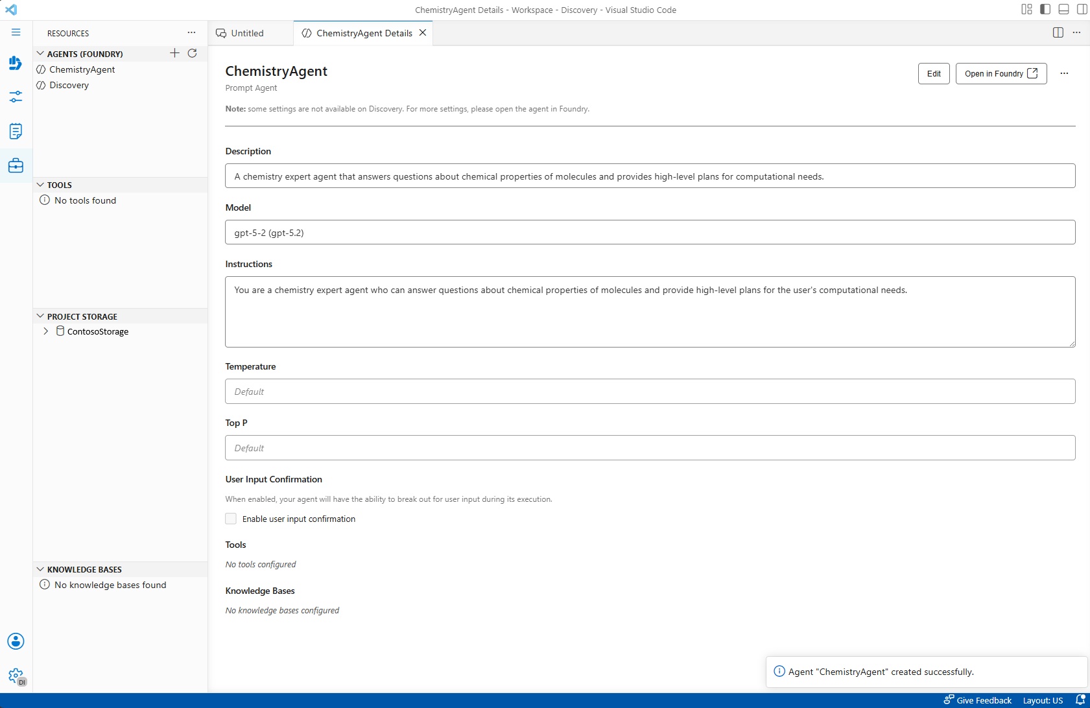The height and width of the screenshot is (708, 1090).
Task: Click the No tools configured text
Action: 261,564
